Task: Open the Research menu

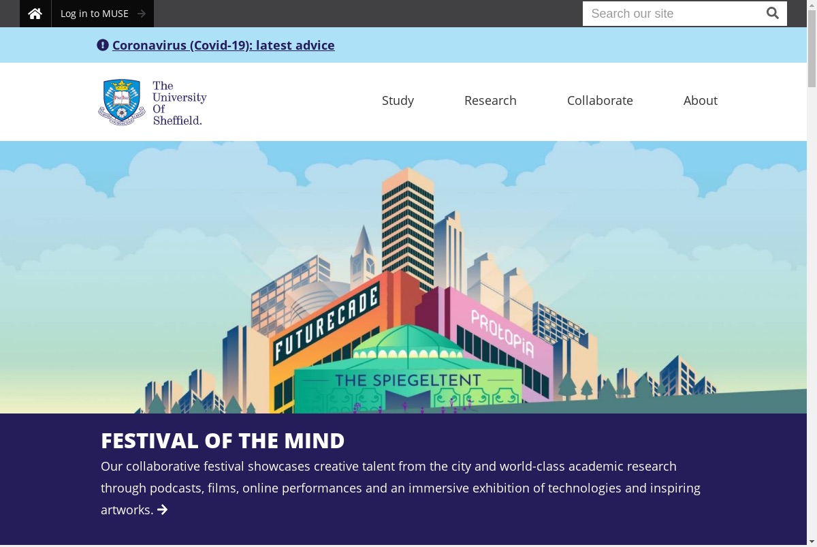Action: point(490,101)
